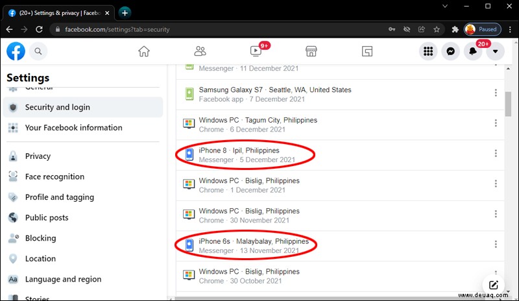Click 'Samsung Galaxy S7 · Seattle, WA, United States'

(275, 90)
